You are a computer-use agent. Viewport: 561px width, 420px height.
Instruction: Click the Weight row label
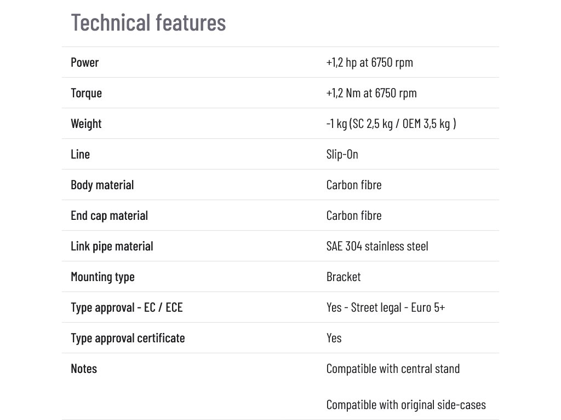(86, 124)
